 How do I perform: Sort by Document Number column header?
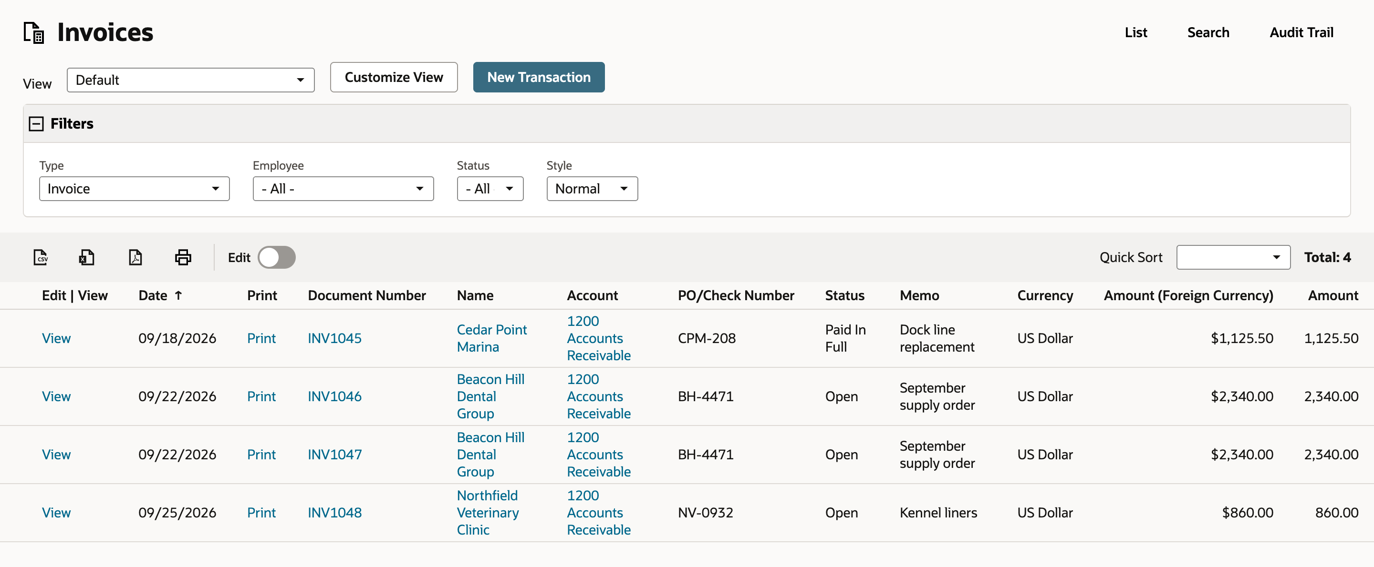(x=366, y=295)
